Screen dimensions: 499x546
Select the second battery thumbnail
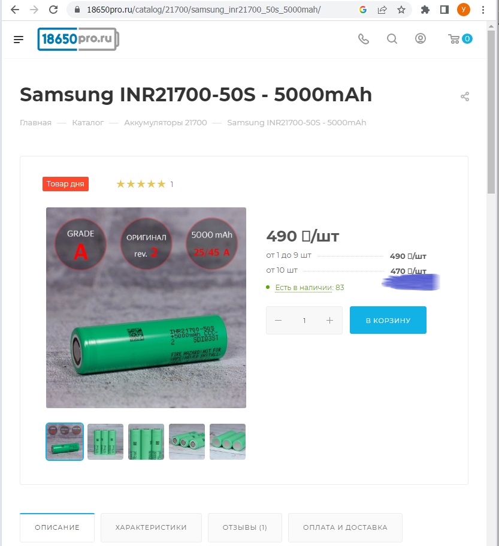(x=105, y=442)
